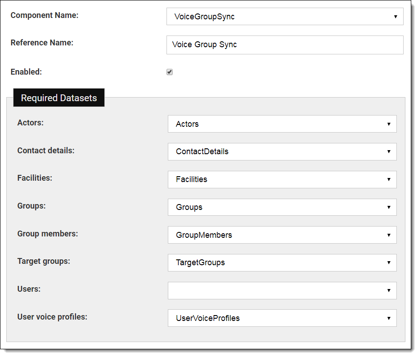Image resolution: width=418 pixels, height=356 pixels.
Task: Click the Component Name label
Action: [44, 15]
